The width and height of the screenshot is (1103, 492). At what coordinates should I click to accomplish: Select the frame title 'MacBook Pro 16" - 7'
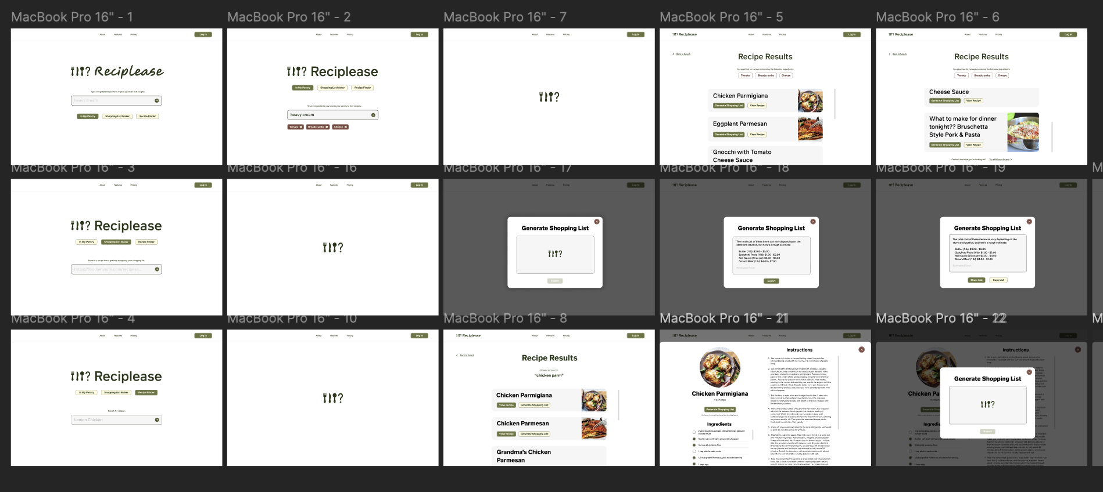click(505, 17)
